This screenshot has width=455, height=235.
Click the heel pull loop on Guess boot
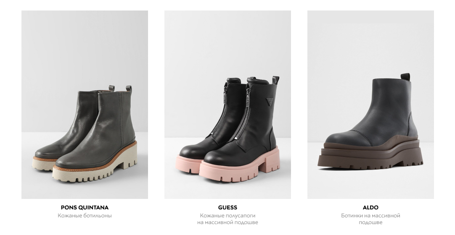pos(275,80)
